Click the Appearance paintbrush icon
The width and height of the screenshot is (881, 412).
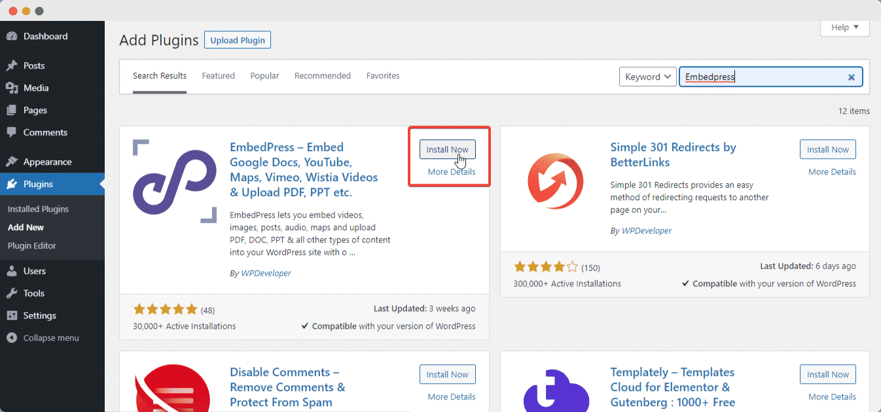[x=12, y=162]
